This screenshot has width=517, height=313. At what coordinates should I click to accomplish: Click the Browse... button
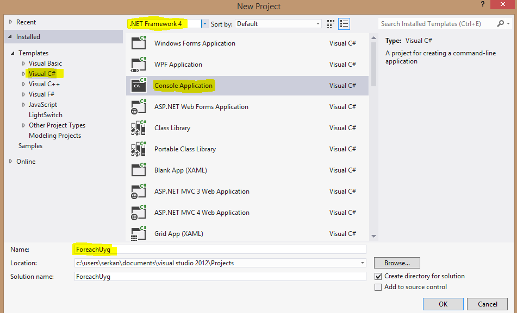pos(397,263)
